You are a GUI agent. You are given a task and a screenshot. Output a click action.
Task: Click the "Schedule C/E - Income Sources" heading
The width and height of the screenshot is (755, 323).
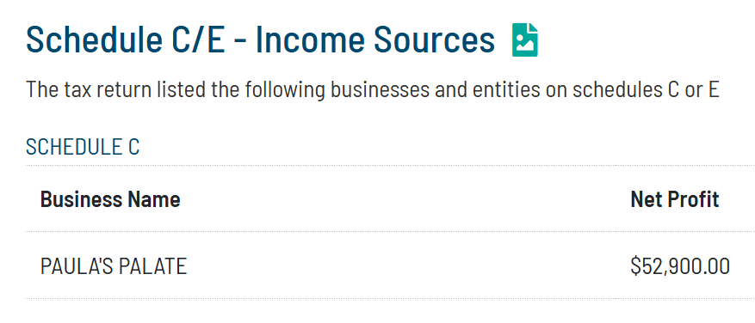click(x=261, y=39)
